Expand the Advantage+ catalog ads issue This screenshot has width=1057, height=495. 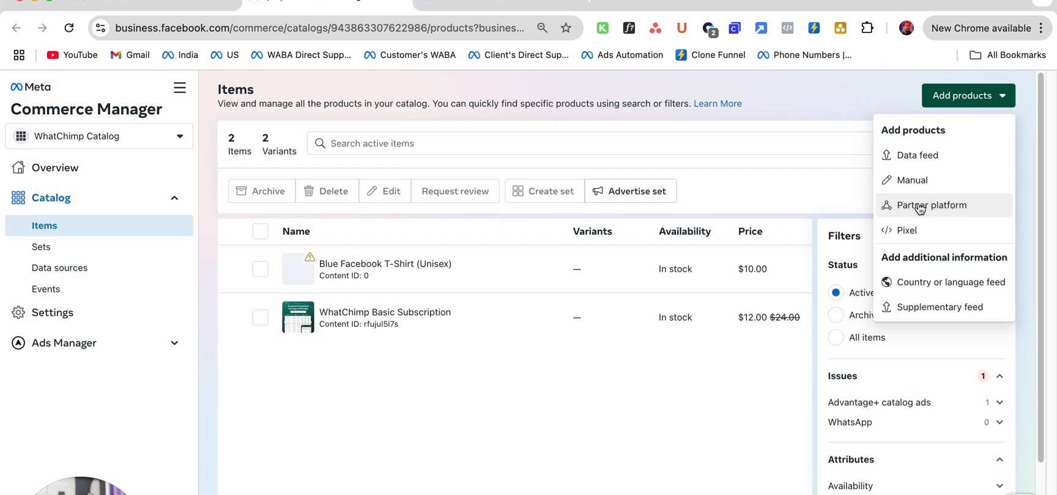(1000, 402)
